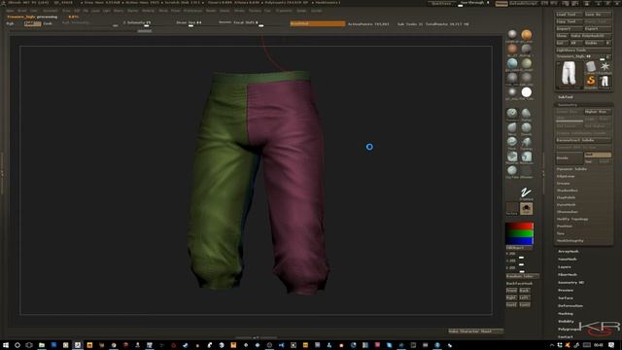Screen dimensions: 622x350
Task: Click Lightbox Tools button
Action: (583, 50)
